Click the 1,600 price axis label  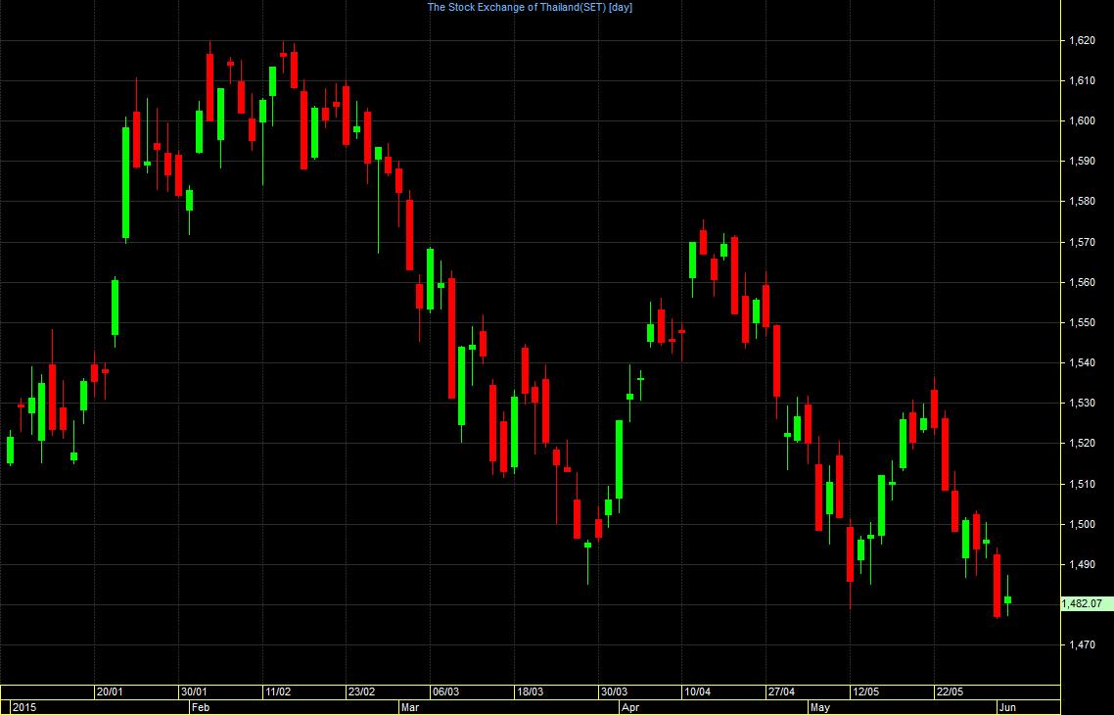point(1082,120)
